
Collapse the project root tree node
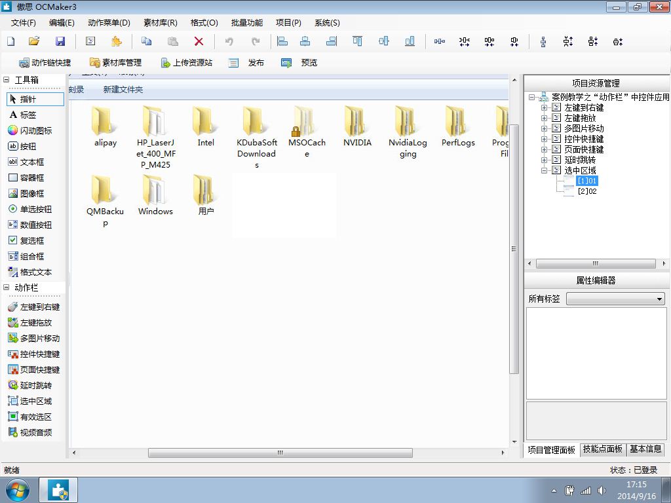(x=531, y=98)
